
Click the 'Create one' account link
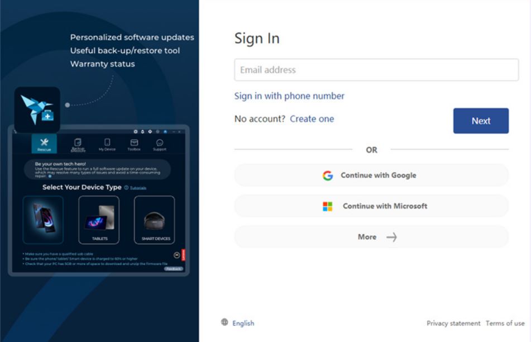coord(312,119)
